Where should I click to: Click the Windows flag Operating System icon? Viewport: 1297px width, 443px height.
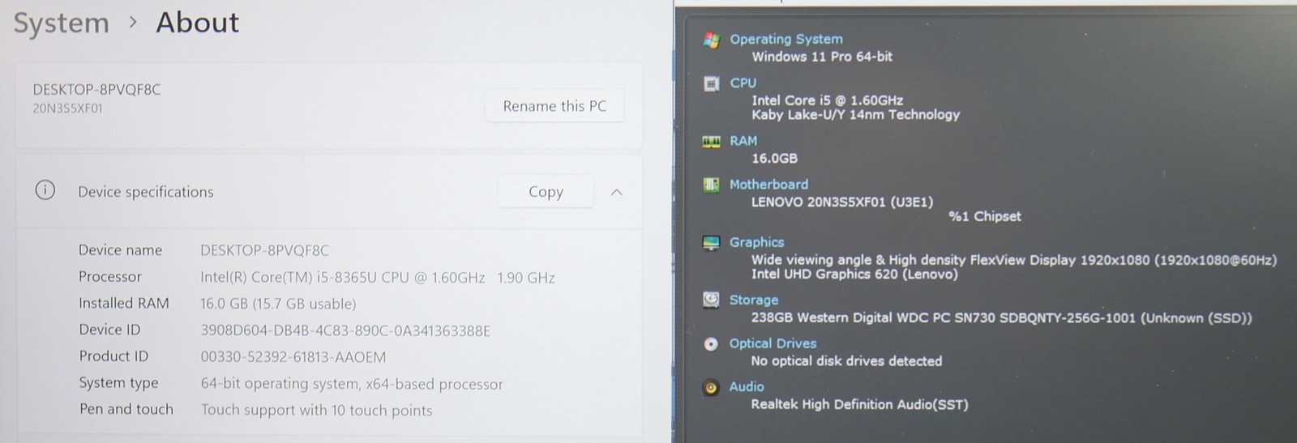711,40
